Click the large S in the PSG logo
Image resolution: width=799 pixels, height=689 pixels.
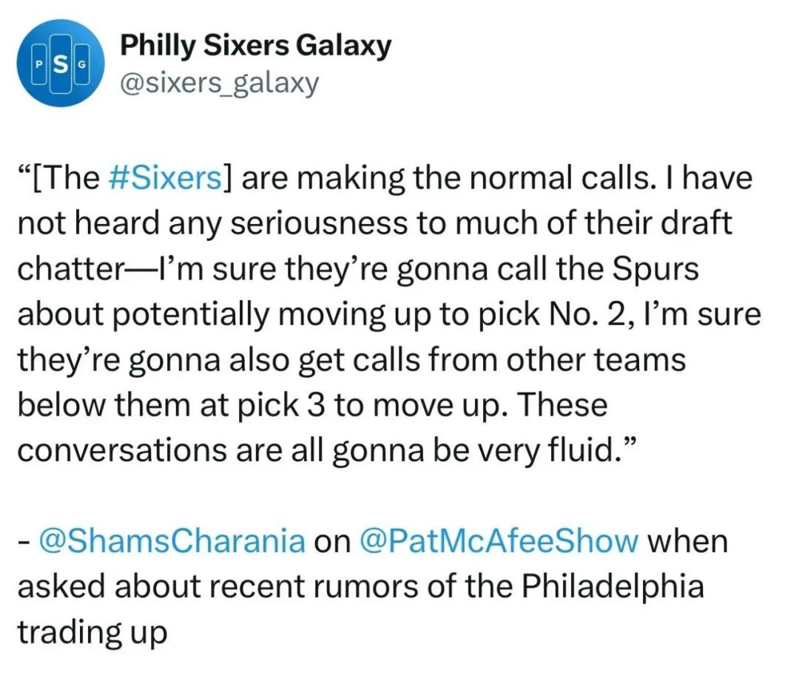pyautogui.click(x=61, y=64)
